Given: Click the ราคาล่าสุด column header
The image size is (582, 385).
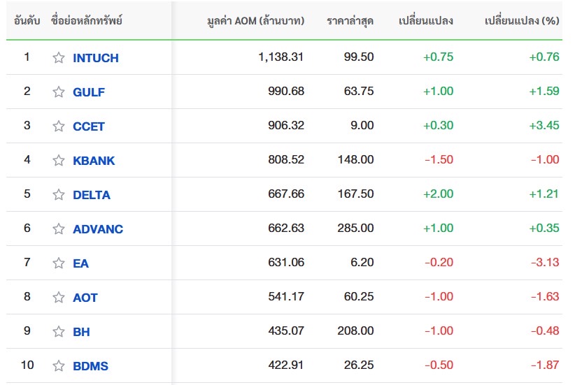Looking at the screenshot, I should [350, 21].
